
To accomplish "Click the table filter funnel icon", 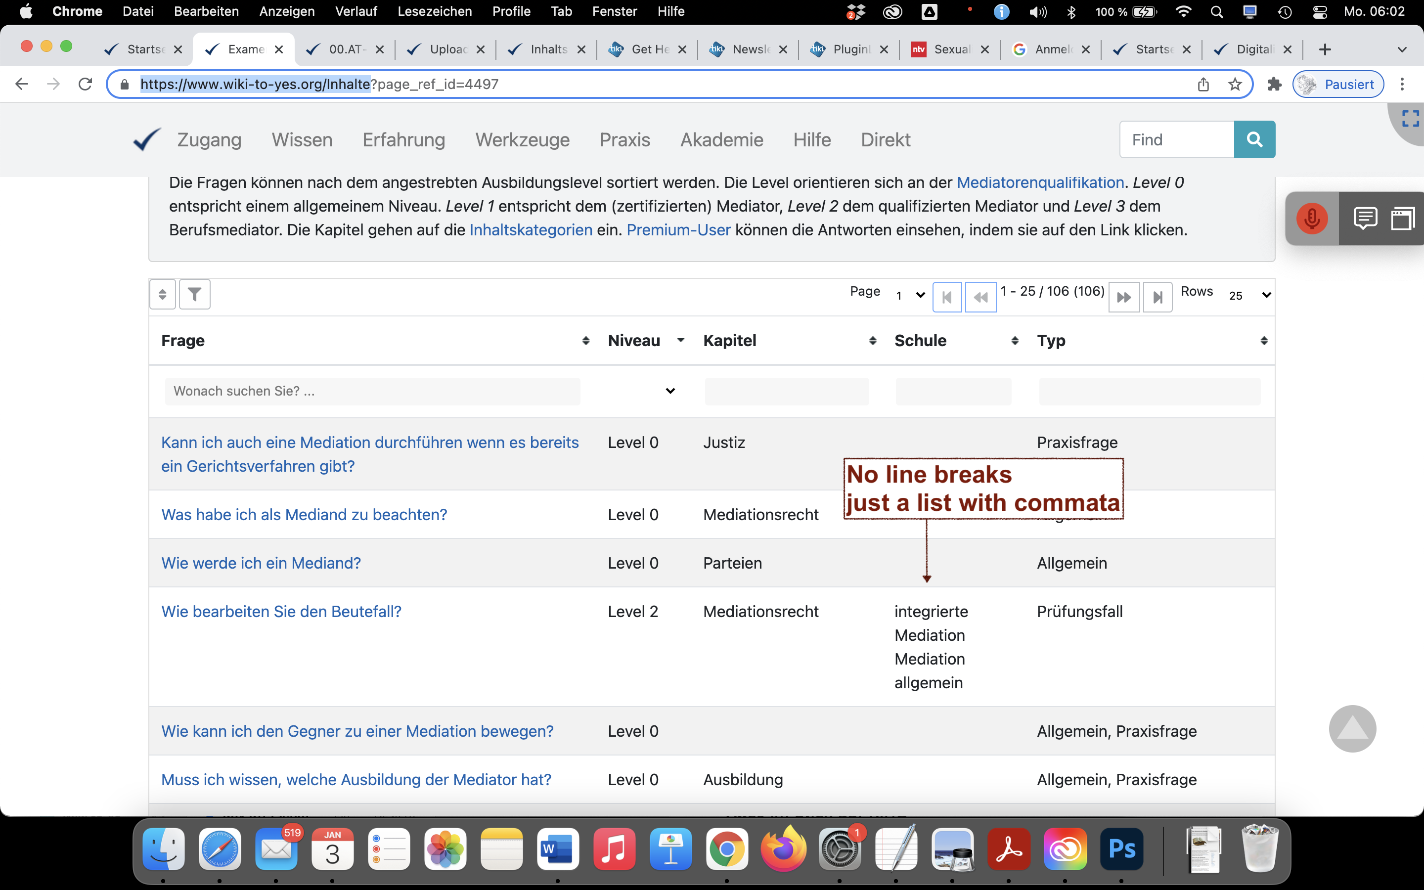I will point(194,294).
